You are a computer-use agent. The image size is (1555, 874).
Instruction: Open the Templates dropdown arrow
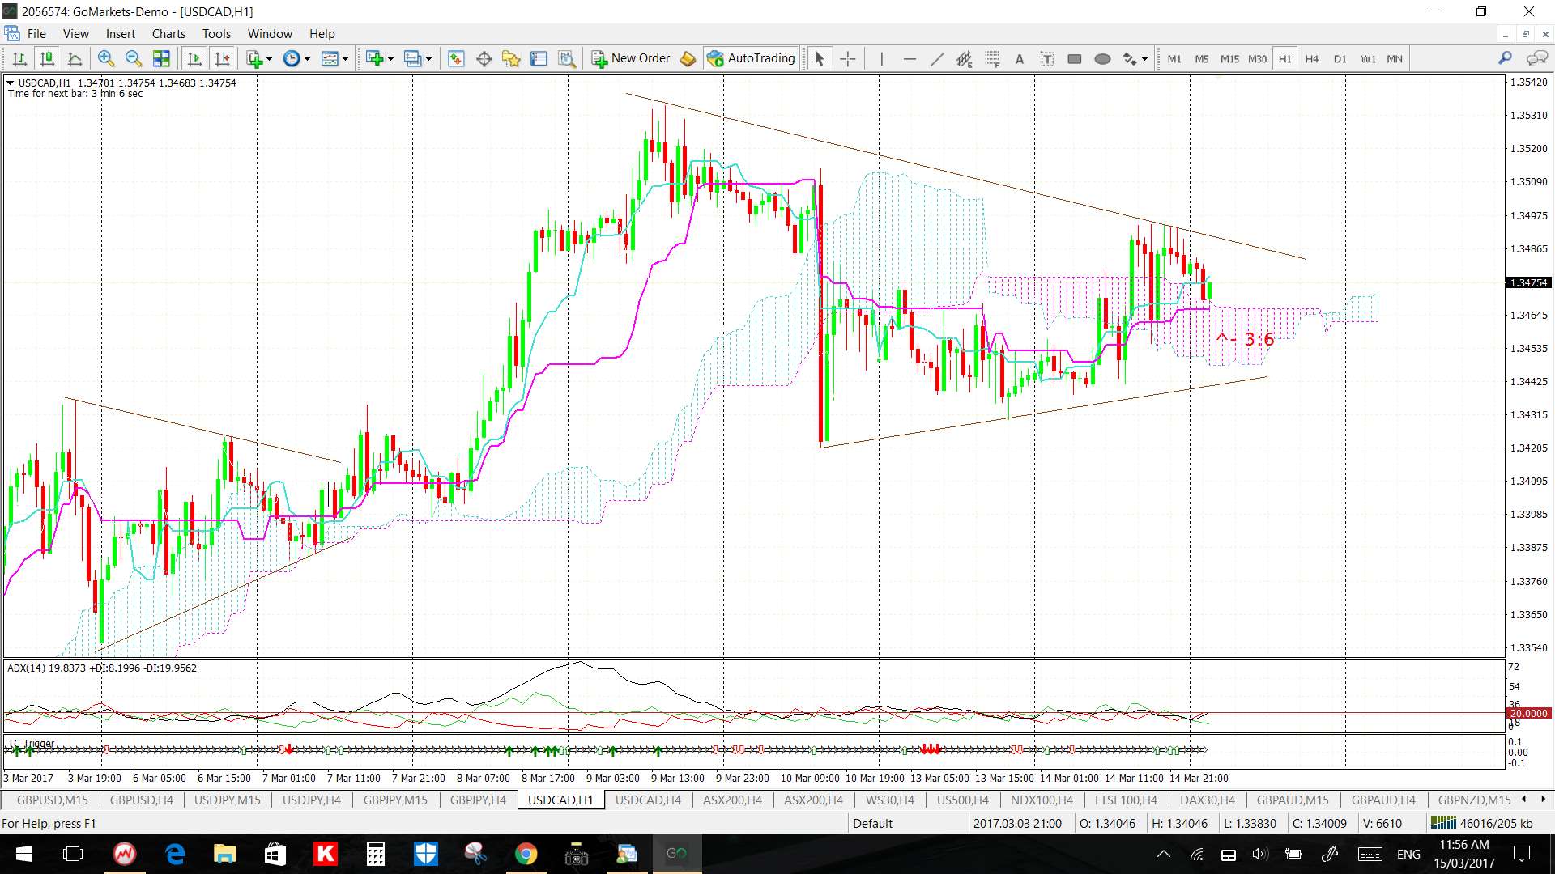(x=345, y=58)
